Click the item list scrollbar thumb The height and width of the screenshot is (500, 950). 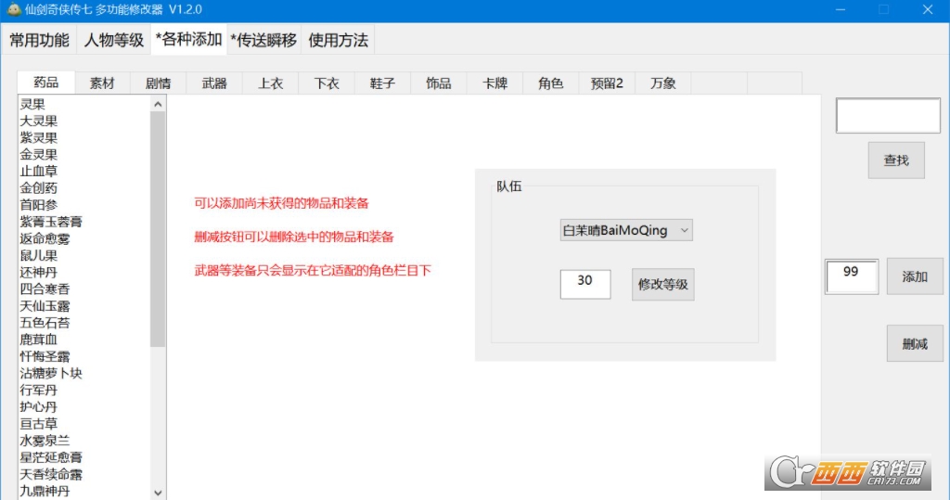pos(158,229)
